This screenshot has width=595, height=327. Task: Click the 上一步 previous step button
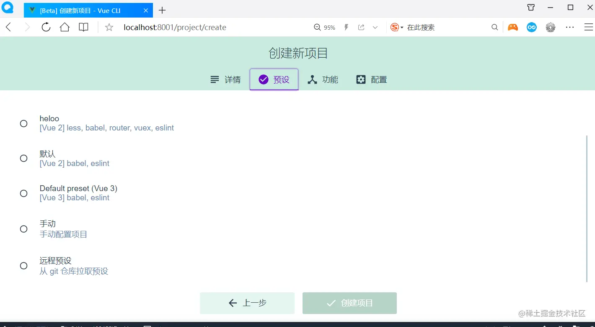coord(247,303)
